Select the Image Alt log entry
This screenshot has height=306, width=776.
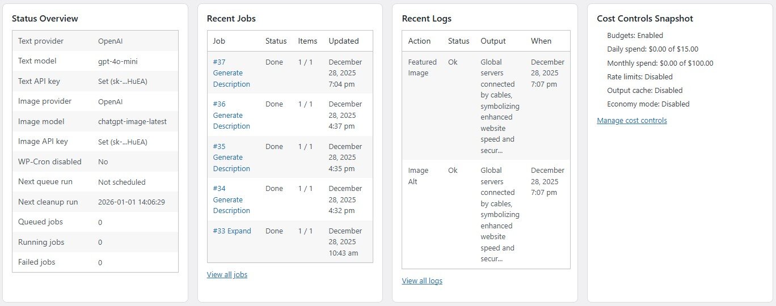(x=418, y=176)
